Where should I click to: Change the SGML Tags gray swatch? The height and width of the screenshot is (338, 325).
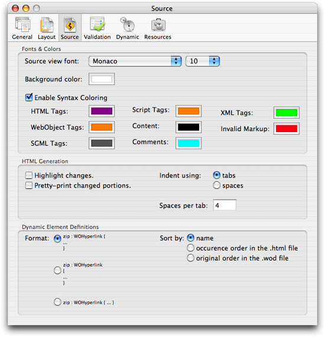pos(102,143)
